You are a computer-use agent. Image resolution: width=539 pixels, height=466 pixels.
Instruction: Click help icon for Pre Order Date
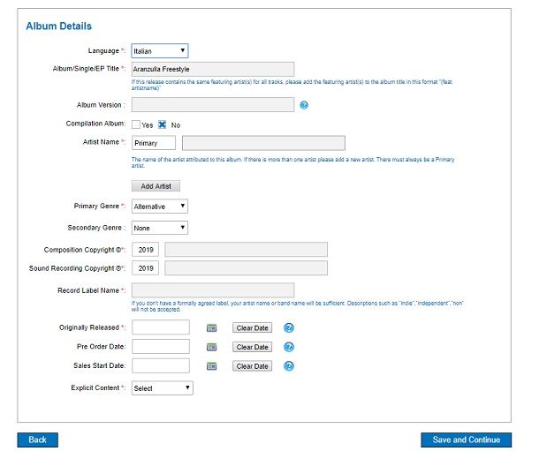tap(289, 347)
